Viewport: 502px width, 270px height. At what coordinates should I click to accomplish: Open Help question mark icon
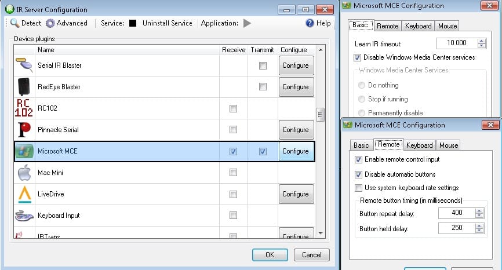310,23
